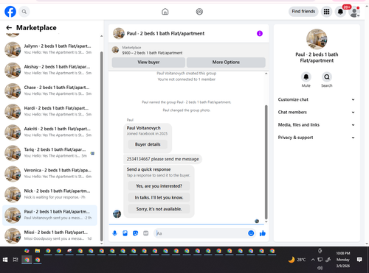Open the notifications bell in the header
The width and height of the screenshot is (369, 273).
point(340,12)
